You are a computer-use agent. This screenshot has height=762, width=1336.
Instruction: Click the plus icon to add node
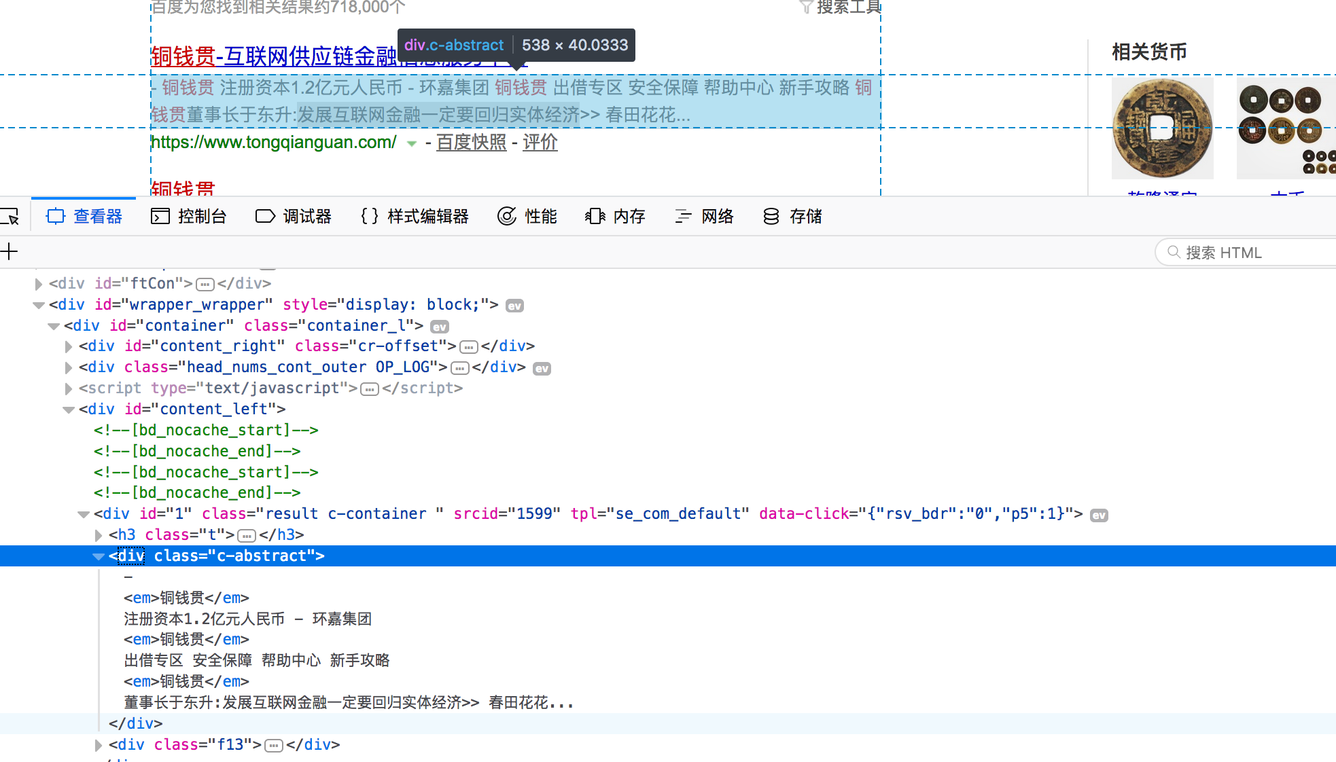[x=10, y=252]
